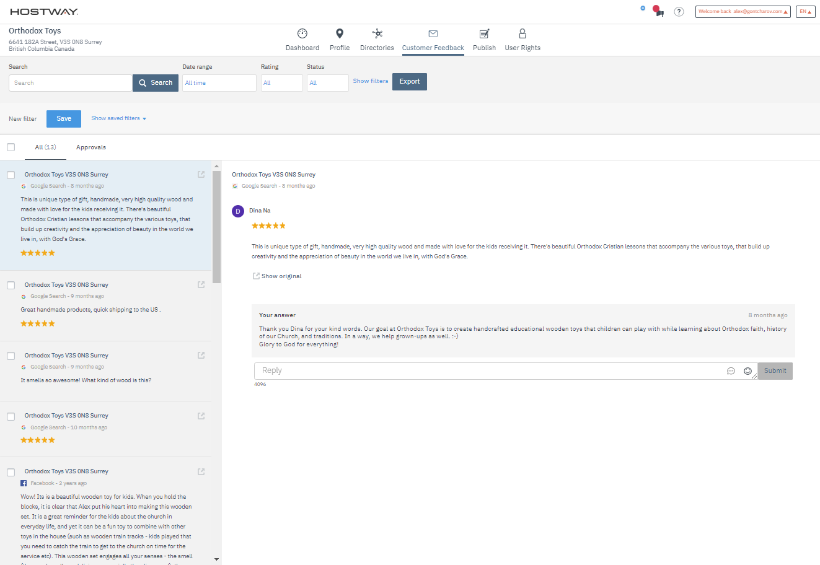This screenshot has height=565, width=820.
Task: Open the Directories network icon
Action: point(377,33)
